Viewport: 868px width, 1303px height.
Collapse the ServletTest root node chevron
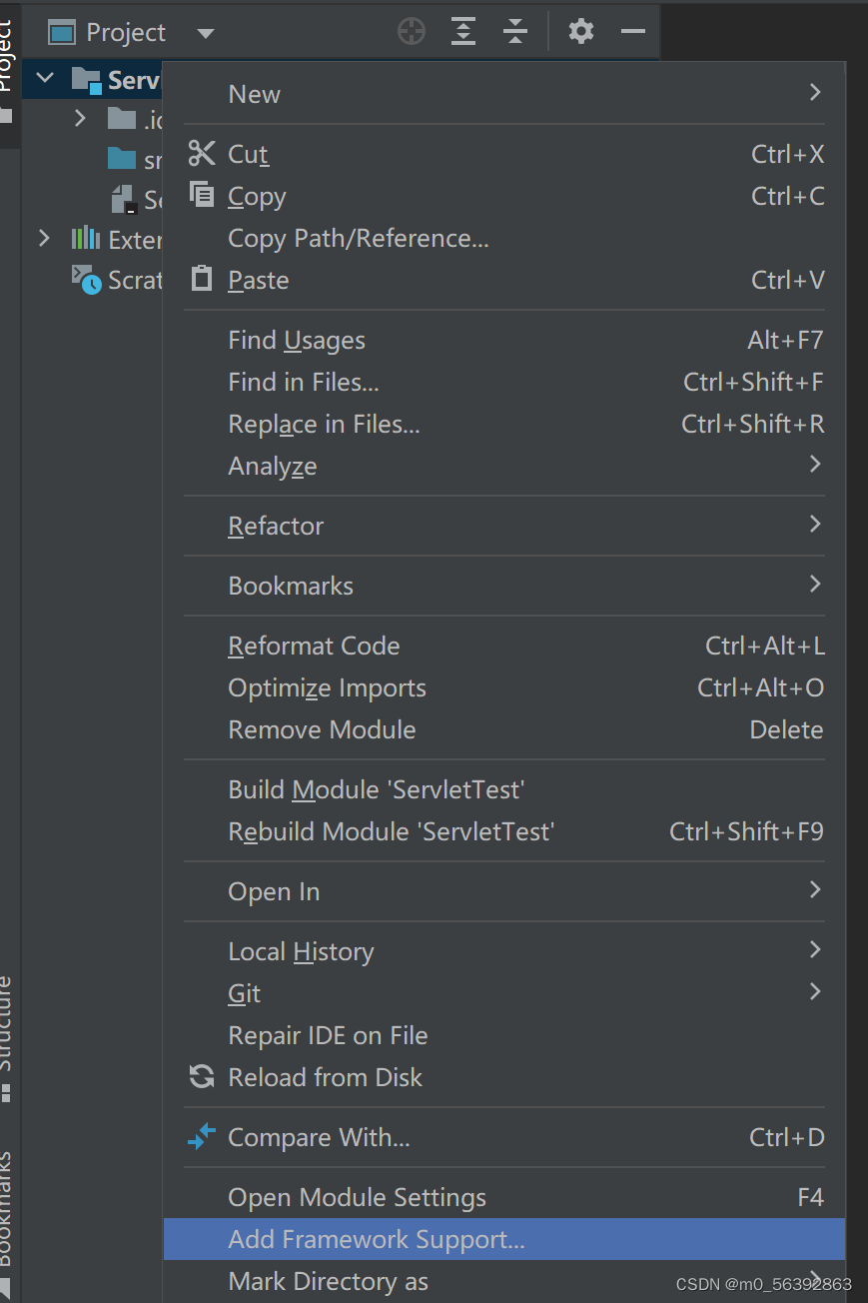point(45,79)
